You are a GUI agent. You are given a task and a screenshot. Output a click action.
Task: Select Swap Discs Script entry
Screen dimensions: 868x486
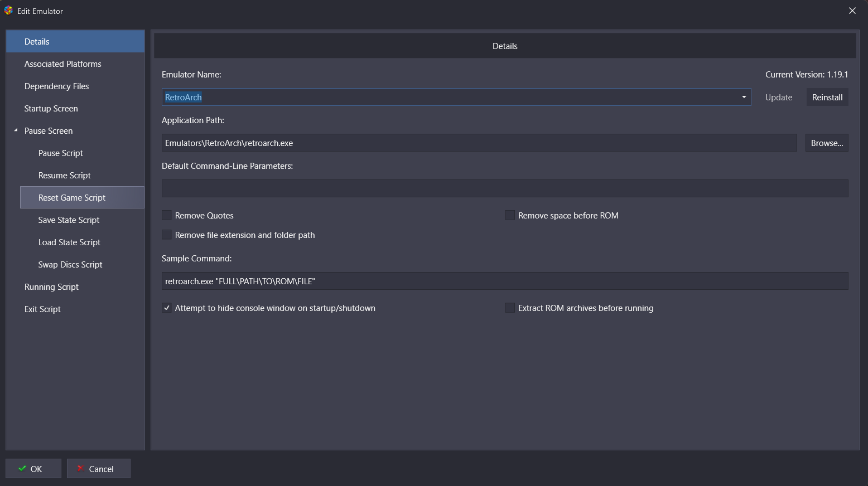tap(82, 264)
